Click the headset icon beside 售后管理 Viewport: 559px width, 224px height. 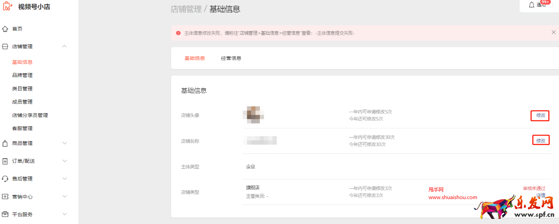point(5,179)
